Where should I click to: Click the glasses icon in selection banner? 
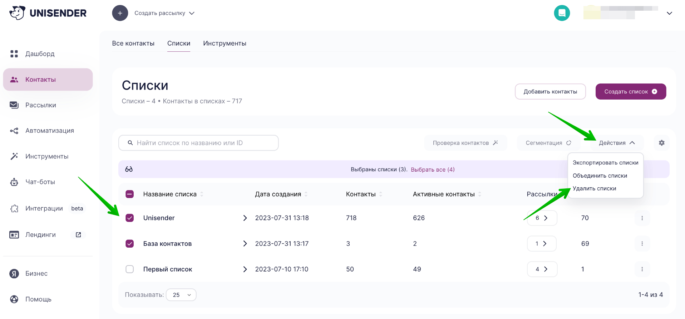click(129, 169)
